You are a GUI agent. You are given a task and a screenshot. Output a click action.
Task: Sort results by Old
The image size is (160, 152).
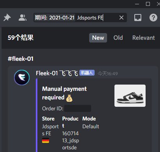(x=118, y=38)
